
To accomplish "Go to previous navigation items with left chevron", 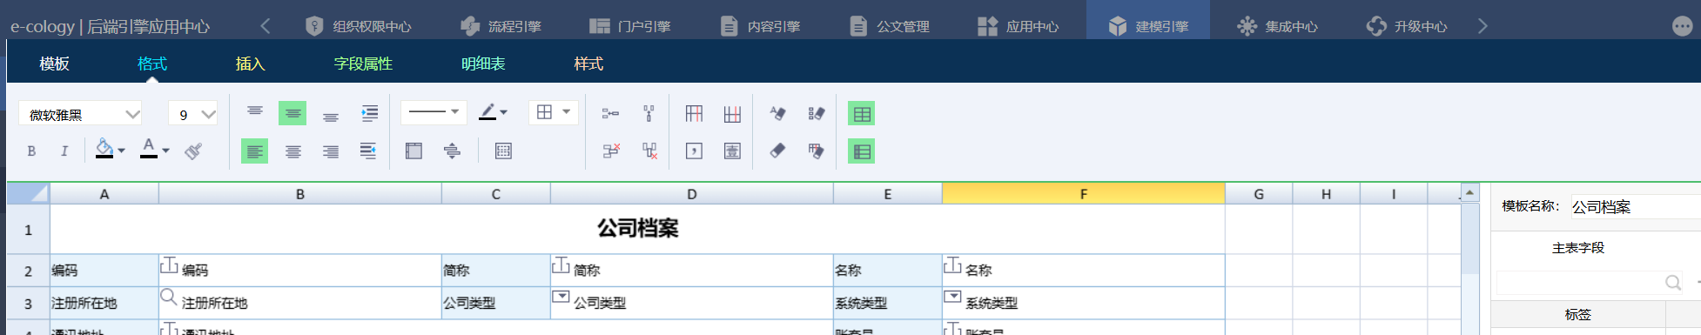I will click(266, 26).
